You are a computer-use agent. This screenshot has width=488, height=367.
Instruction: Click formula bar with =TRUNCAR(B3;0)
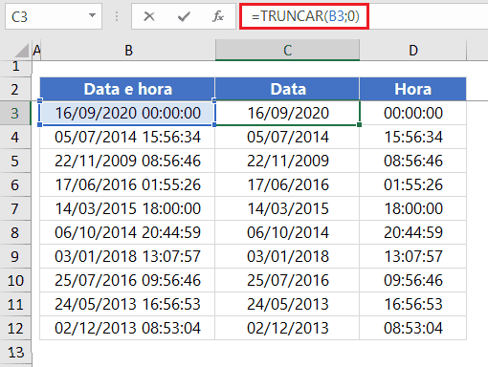pyautogui.click(x=364, y=16)
